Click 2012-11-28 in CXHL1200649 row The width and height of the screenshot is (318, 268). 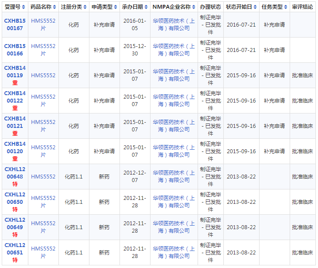point(135,227)
